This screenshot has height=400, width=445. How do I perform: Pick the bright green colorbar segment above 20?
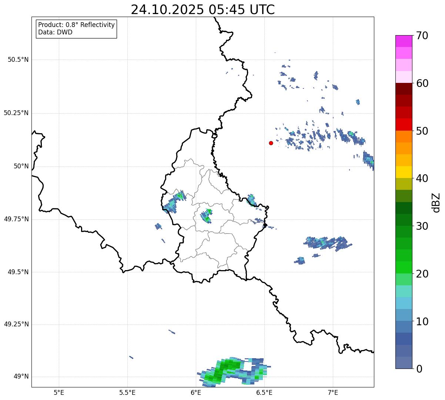(404, 268)
